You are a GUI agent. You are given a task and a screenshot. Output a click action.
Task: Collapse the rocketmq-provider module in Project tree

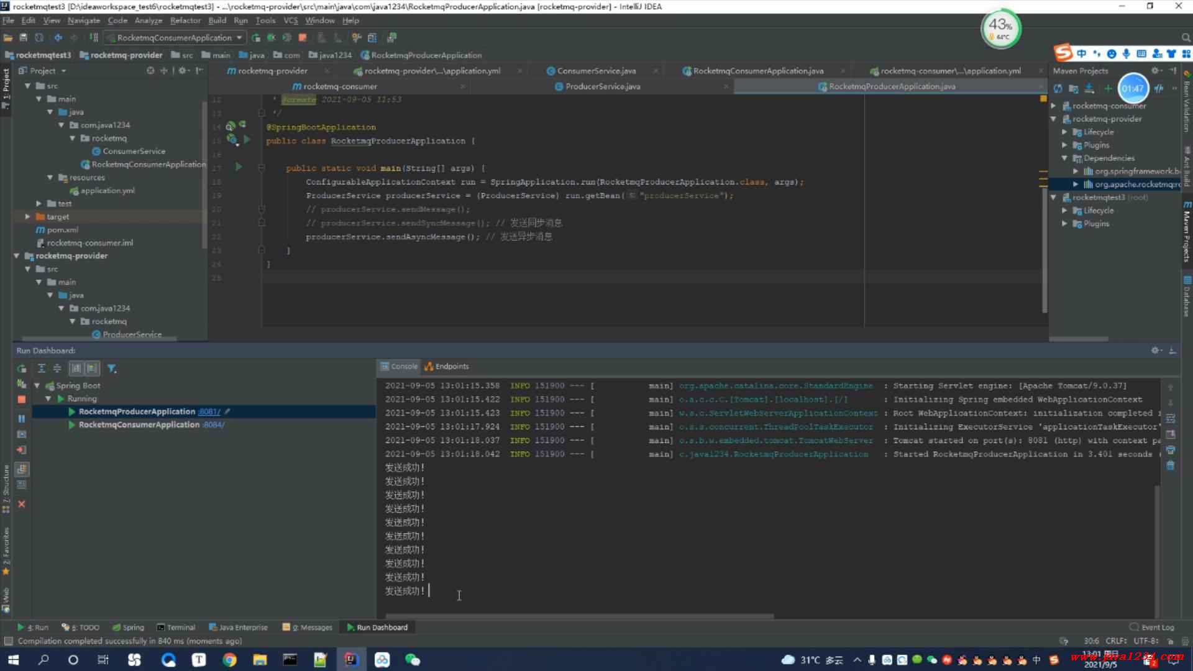point(17,256)
